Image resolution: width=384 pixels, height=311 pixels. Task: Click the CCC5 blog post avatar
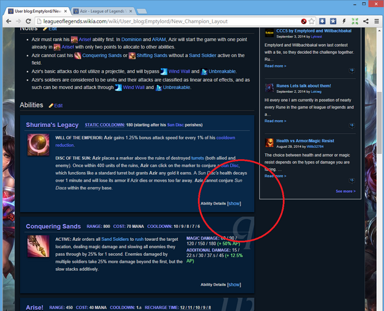click(269, 32)
